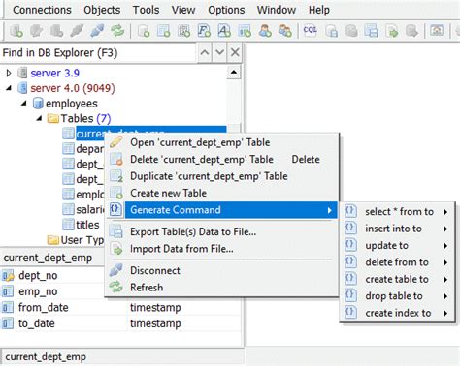Image resolution: width=460 pixels, height=366 pixels.
Task: Choose Export Table(s) Data to File
Action: 221,231
